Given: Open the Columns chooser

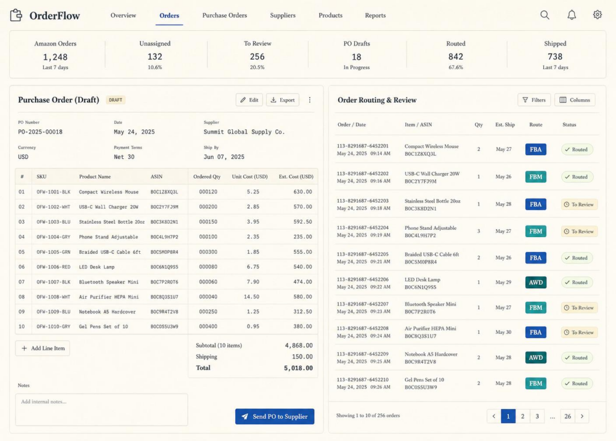Looking at the screenshot, I should 574,100.
